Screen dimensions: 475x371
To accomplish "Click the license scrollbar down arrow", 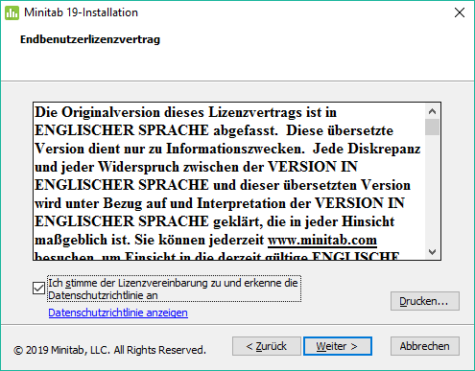I will 432,252.
